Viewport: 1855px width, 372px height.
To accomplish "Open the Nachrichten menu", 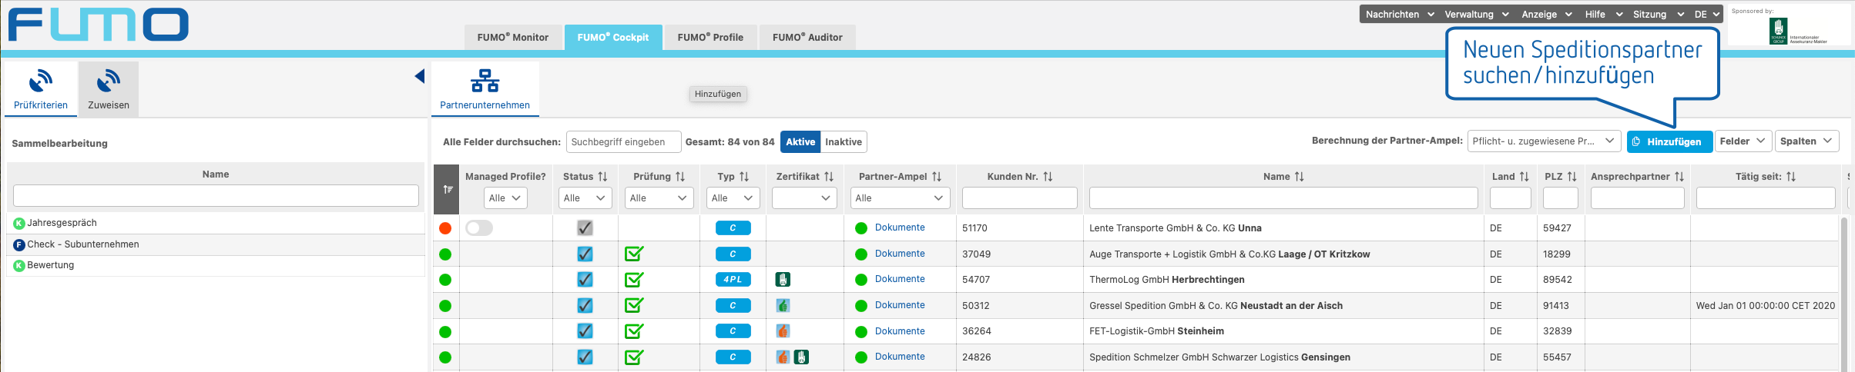I will (1400, 15).
